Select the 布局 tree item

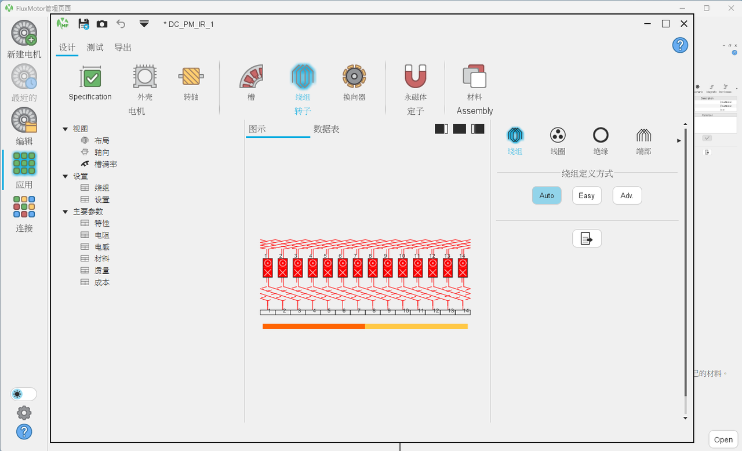(101, 140)
